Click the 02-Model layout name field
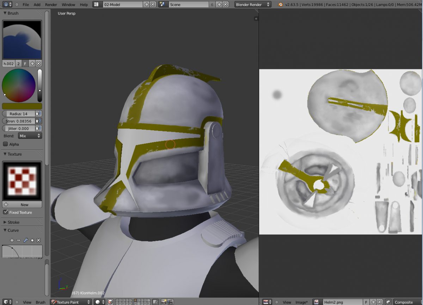Screen dimensions: 423x305 click(x=122, y=5)
